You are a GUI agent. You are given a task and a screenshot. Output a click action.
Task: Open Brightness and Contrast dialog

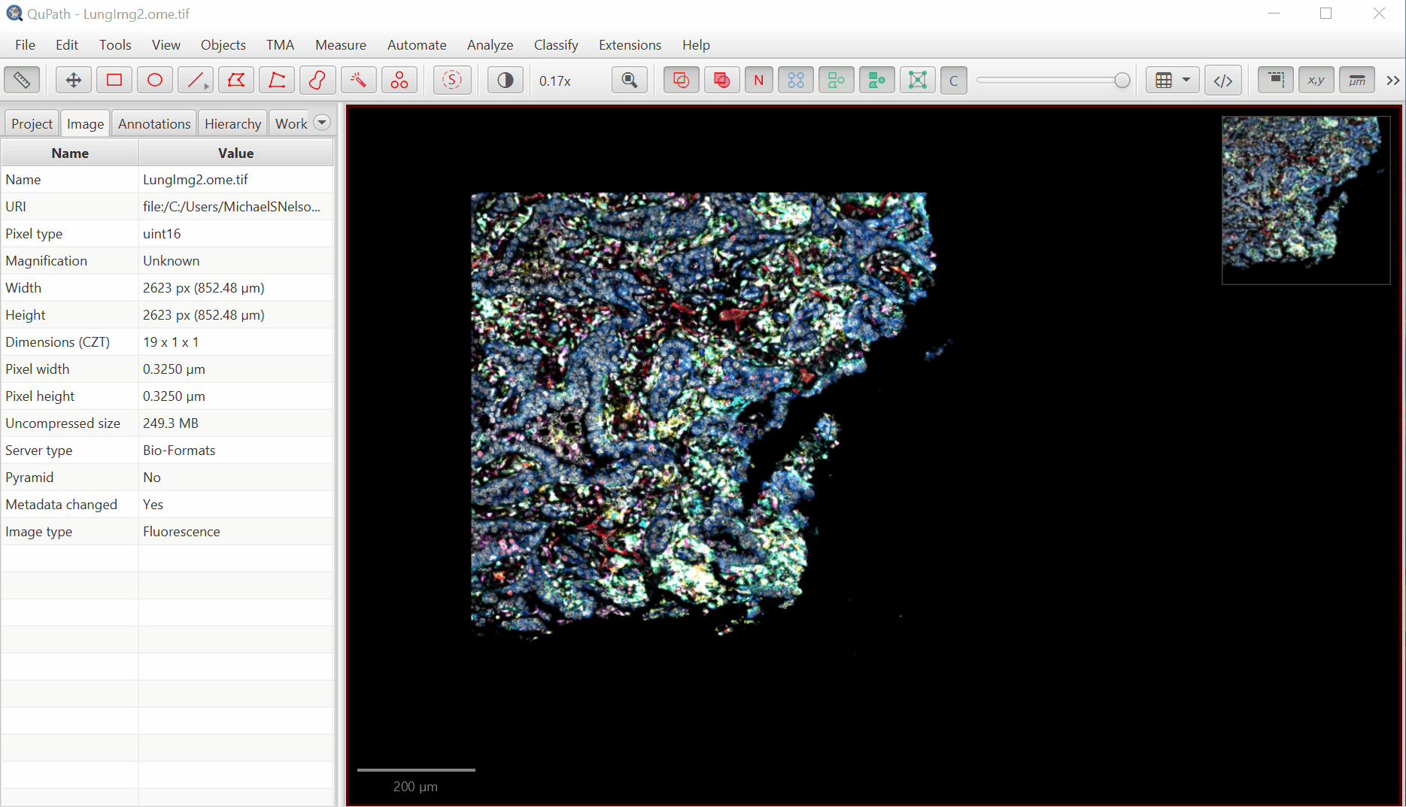(x=506, y=80)
